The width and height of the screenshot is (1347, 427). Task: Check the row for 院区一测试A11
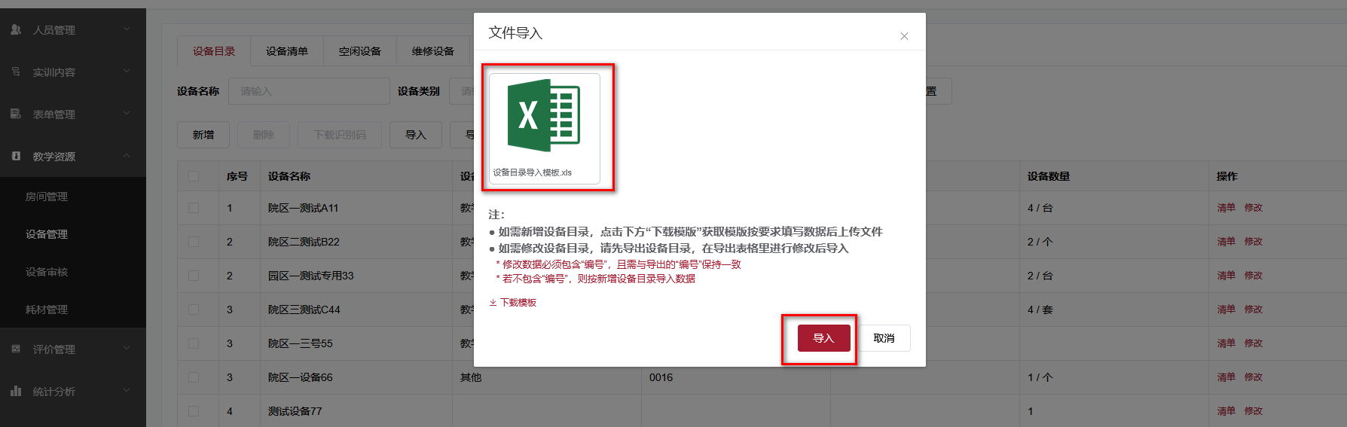tap(194, 208)
